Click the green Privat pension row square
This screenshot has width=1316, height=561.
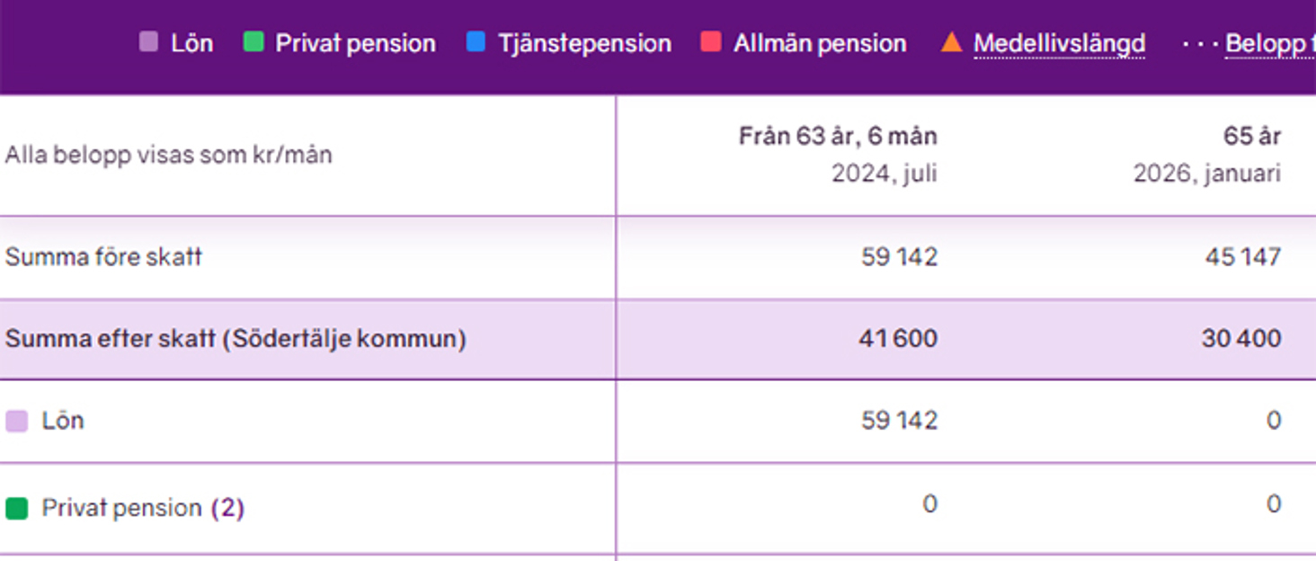(16, 509)
